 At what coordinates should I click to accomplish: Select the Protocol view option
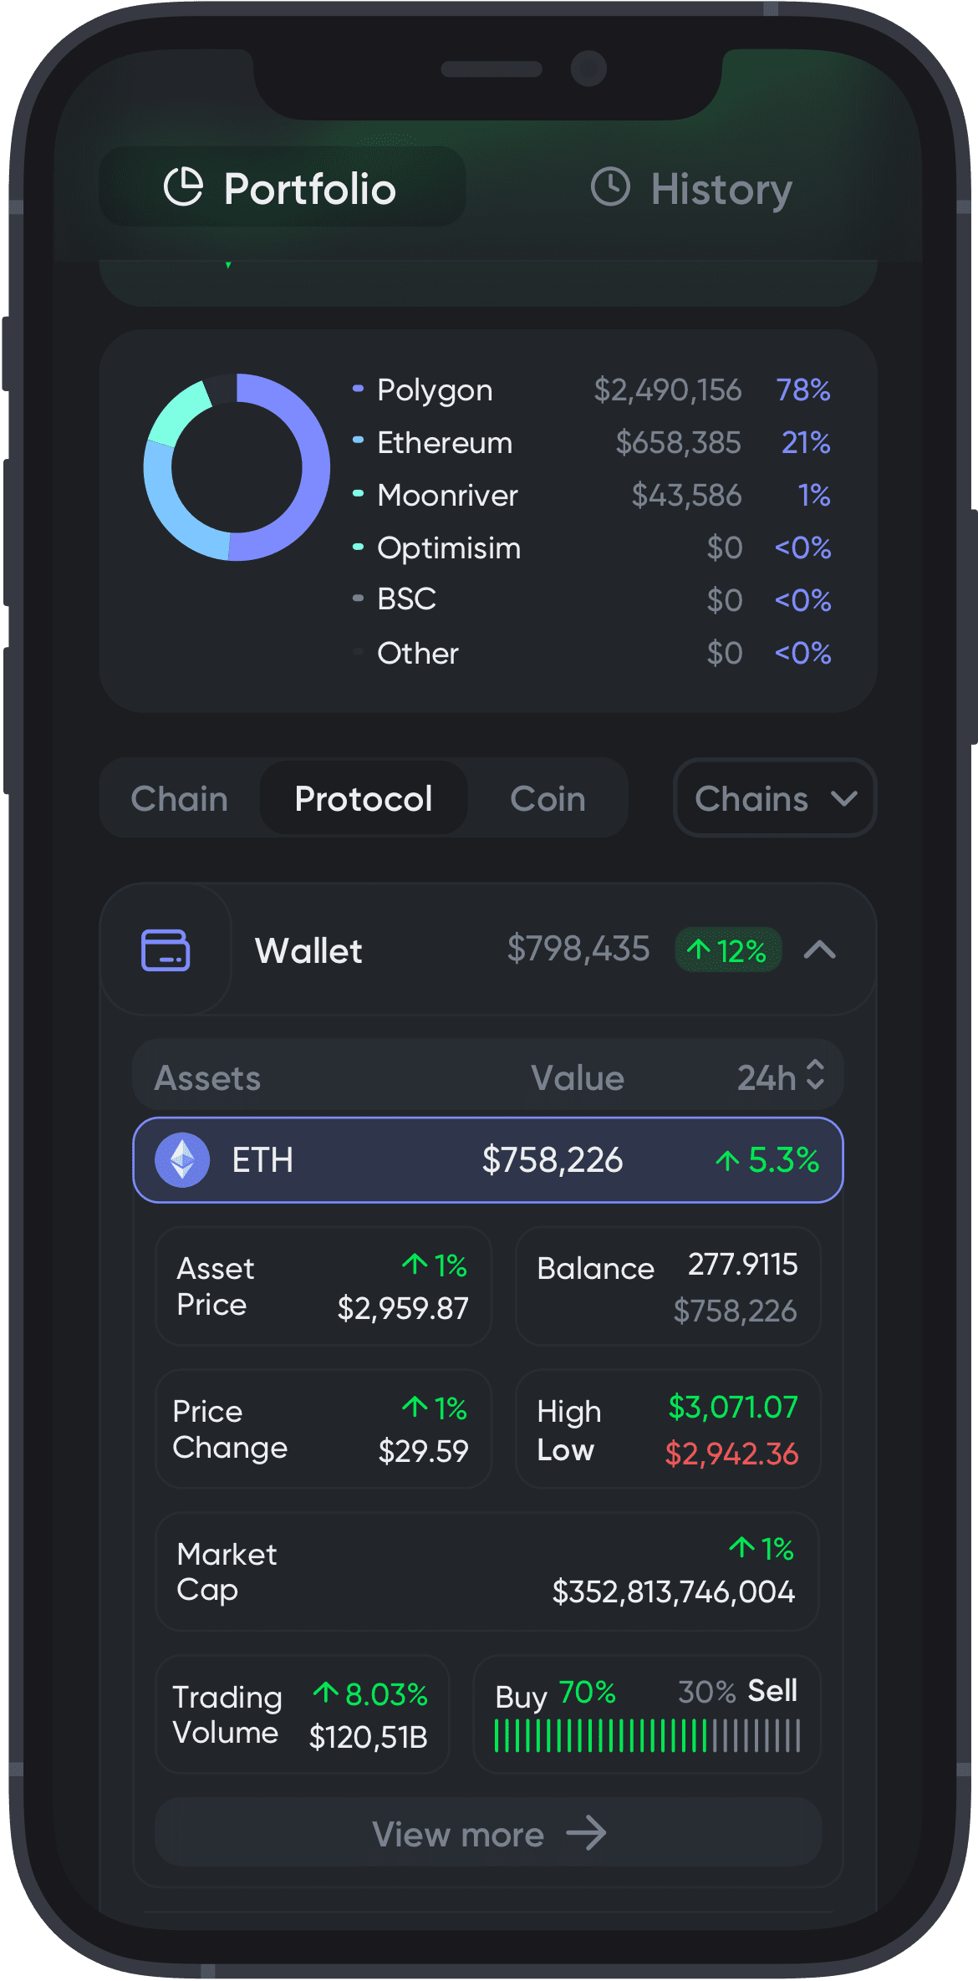click(x=364, y=798)
